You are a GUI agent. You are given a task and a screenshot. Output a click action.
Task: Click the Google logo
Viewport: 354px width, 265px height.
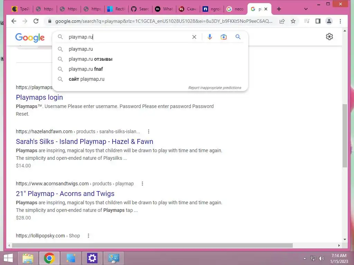click(x=30, y=37)
